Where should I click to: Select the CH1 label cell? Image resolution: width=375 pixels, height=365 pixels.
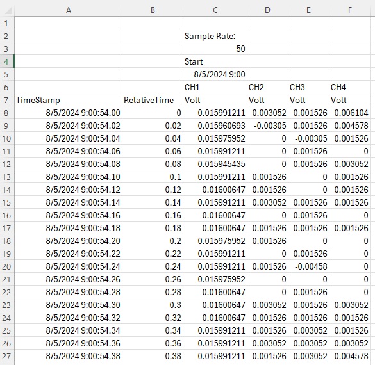click(215, 87)
